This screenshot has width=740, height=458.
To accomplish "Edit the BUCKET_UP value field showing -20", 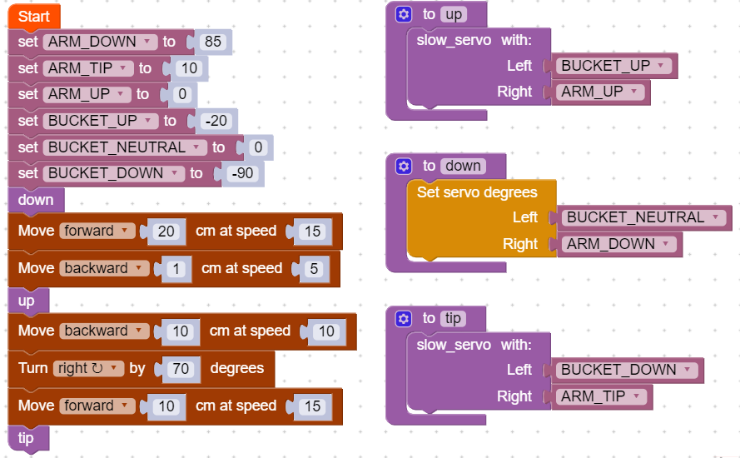I will click(216, 121).
